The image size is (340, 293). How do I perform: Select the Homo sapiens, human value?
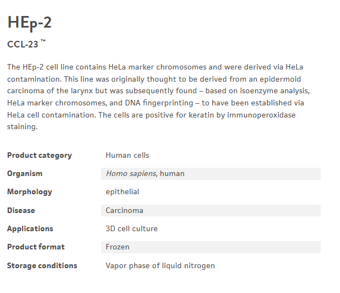coord(145,174)
